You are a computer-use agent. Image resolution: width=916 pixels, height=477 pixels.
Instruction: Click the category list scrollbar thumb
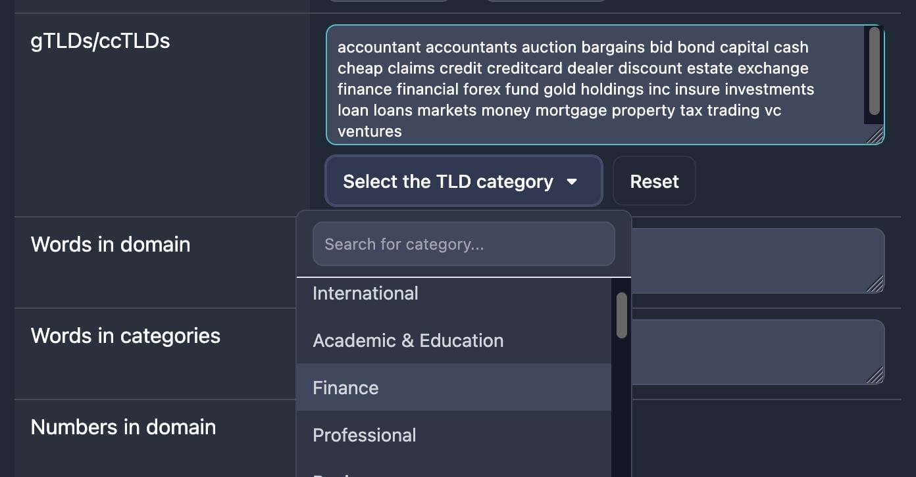coord(621,315)
